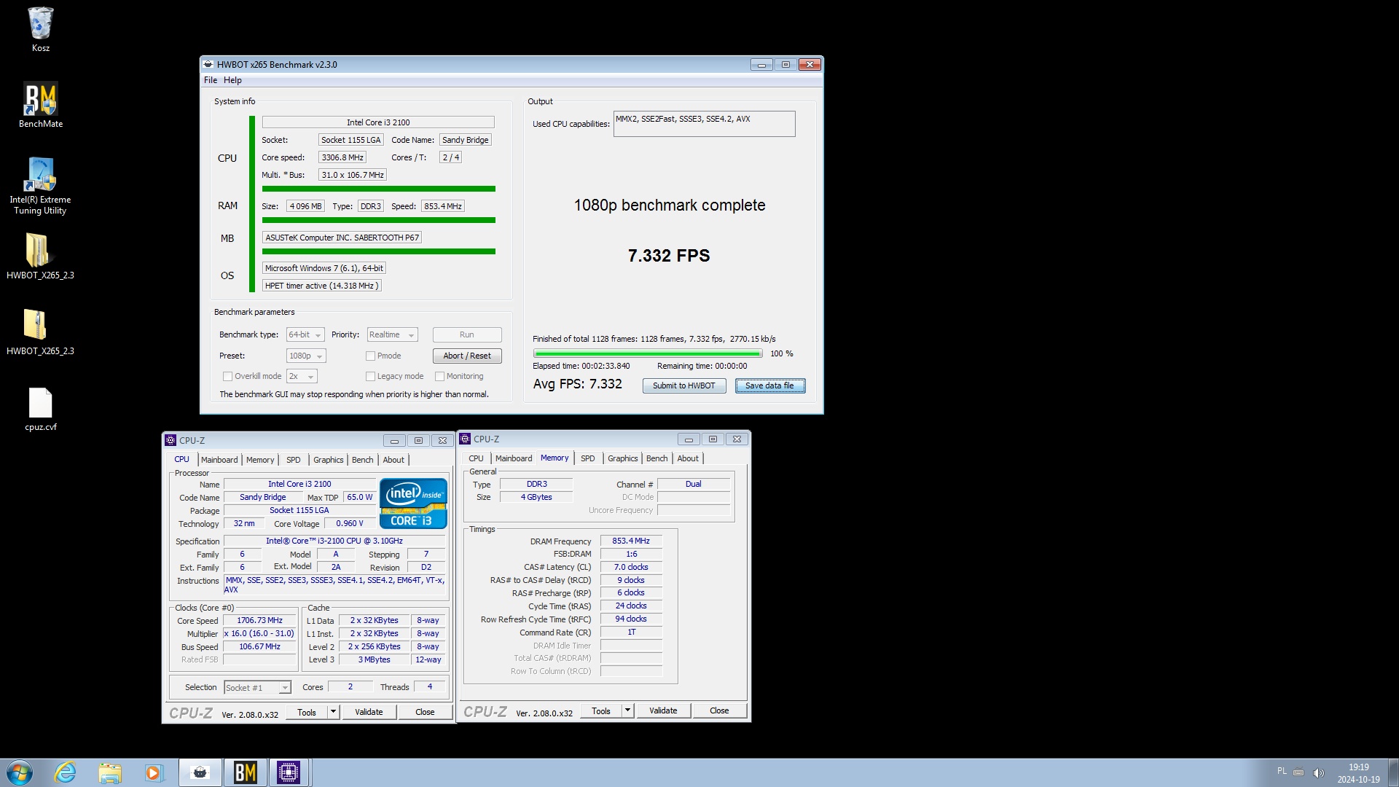Click DRAM Frequency value 853.4 MHz
The width and height of the screenshot is (1399, 787).
coord(631,541)
